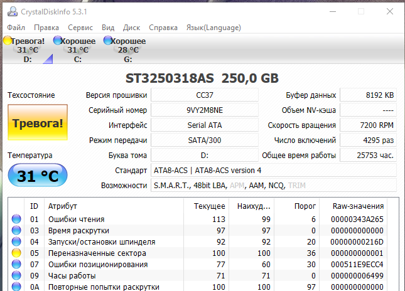Switch to drive C: Хорошее 31 °C tab
The width and height of the screenshot is (405, 291).
click(78, 50)
